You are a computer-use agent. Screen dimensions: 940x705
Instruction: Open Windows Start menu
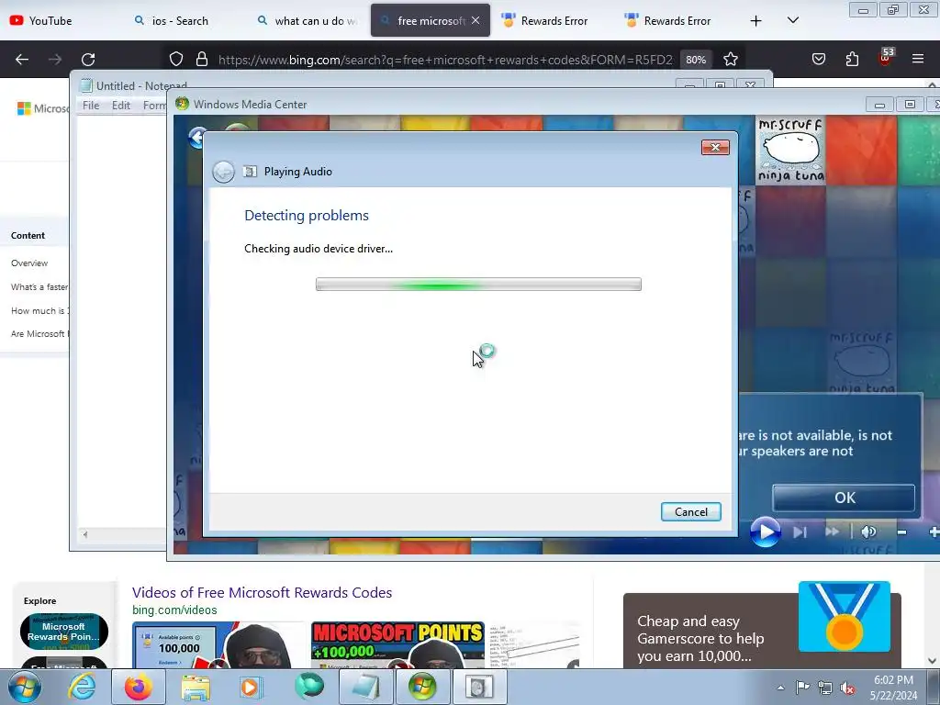click(x=24, y=687)
